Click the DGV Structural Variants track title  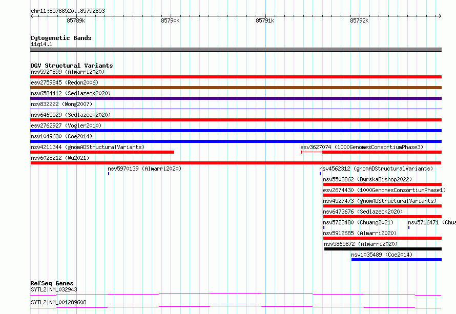pyautogui.click(x=72, y=66)
